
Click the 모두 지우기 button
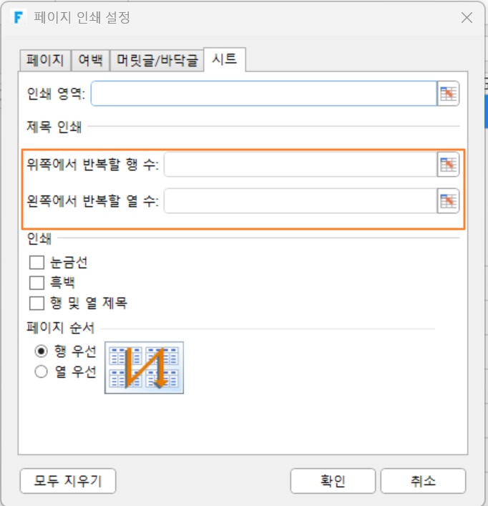tap(68, 481)
